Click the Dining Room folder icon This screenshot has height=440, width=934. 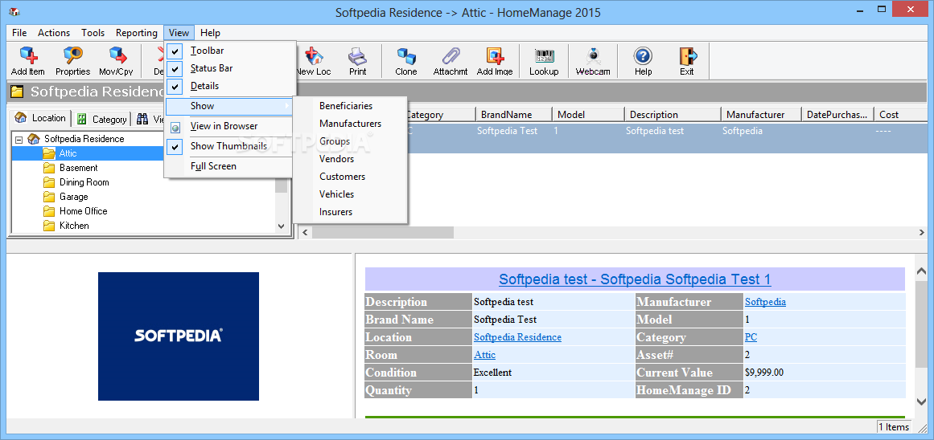(49, 182)
